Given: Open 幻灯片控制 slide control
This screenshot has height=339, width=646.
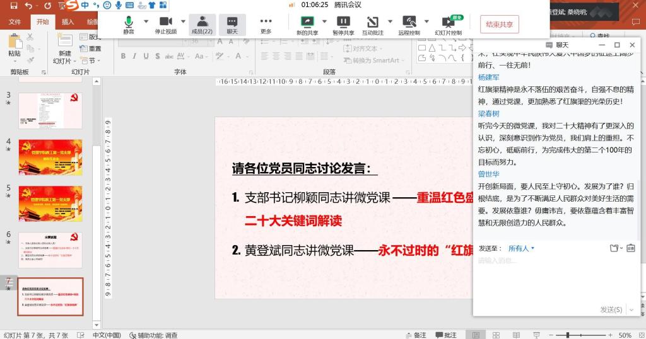Looking at the screenshot, I should pyautogui.click(x=448, y=25).
